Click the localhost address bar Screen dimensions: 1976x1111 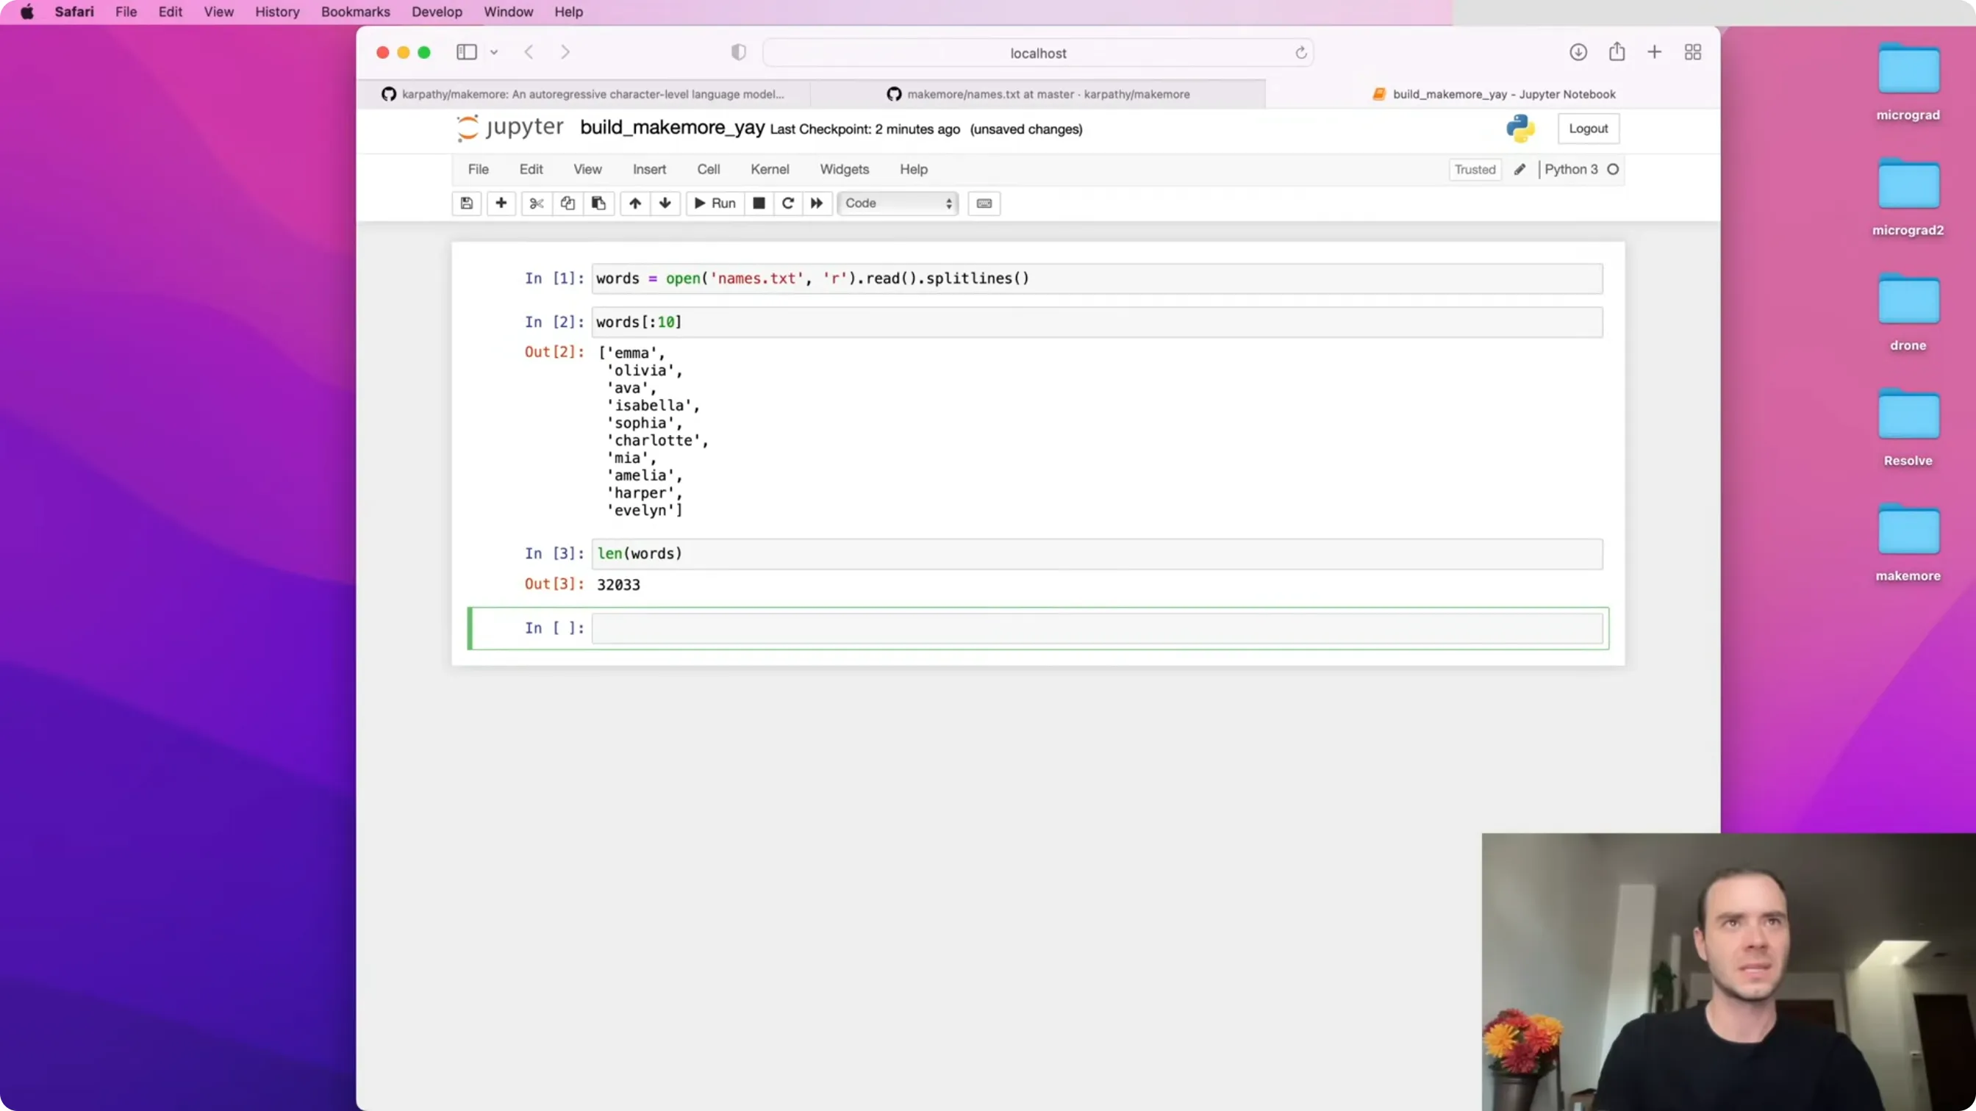[x=1038, y=53]
